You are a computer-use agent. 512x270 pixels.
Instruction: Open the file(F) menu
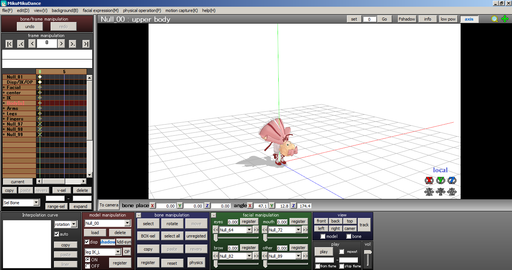point(7,10)
